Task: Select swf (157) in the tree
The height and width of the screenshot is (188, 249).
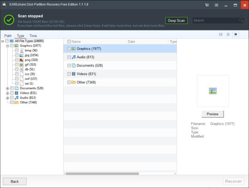Action: [31, 79]
